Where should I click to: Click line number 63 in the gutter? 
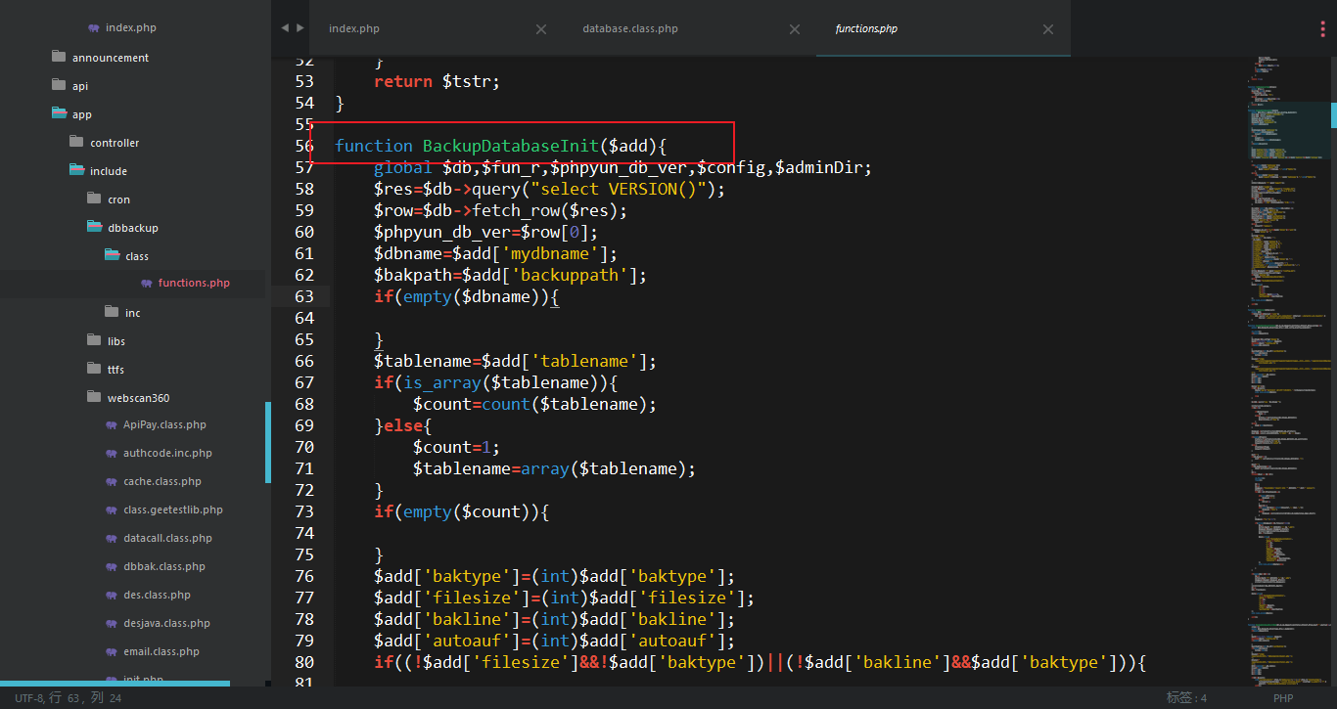[304, 296]
